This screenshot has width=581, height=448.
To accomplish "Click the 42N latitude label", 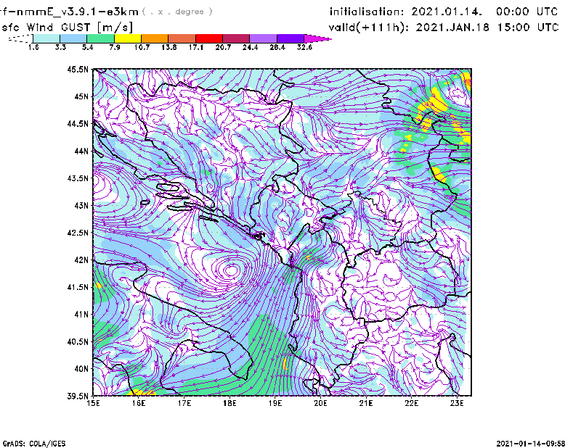I will click(x=82, y=260).
